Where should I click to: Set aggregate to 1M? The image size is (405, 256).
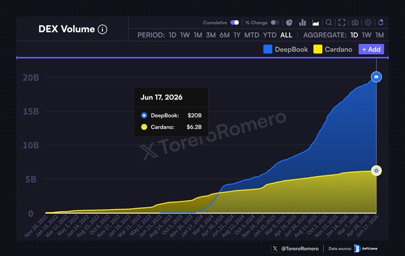(379, 35)
